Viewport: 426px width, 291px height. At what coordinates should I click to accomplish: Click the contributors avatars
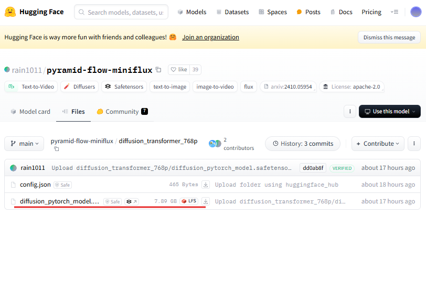click(215, 144)
